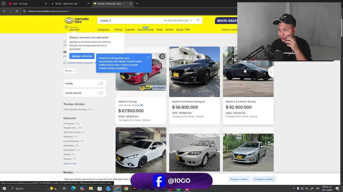
Task: Expand locations with Mostrar más
Action: 70,163
